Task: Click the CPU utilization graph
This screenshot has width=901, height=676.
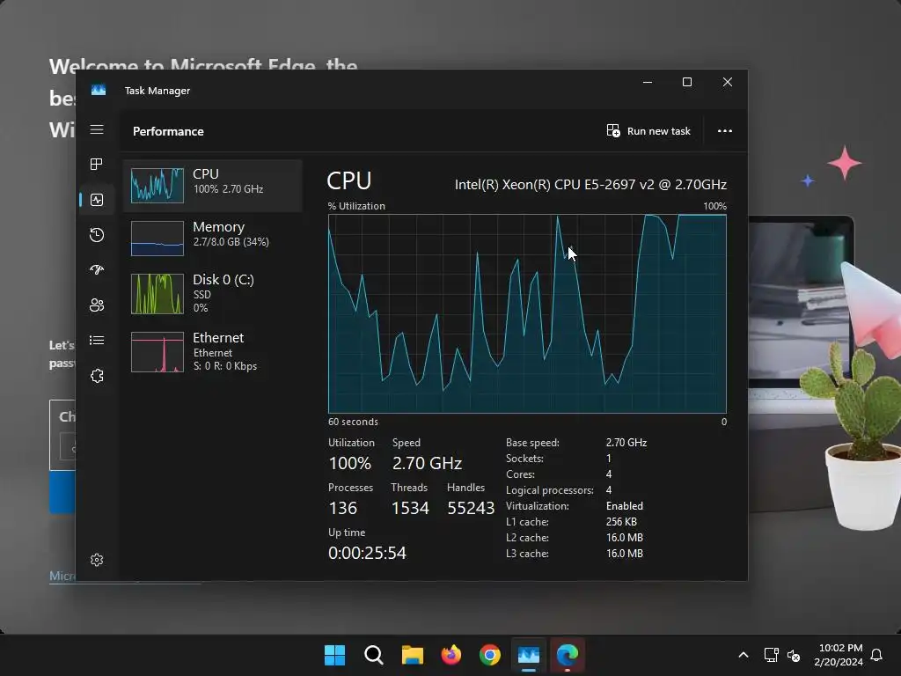Action: [x=527, y=313]
